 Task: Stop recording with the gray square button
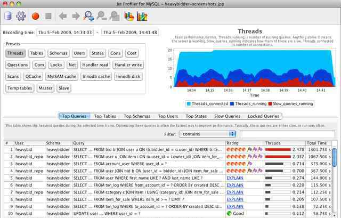48,17
